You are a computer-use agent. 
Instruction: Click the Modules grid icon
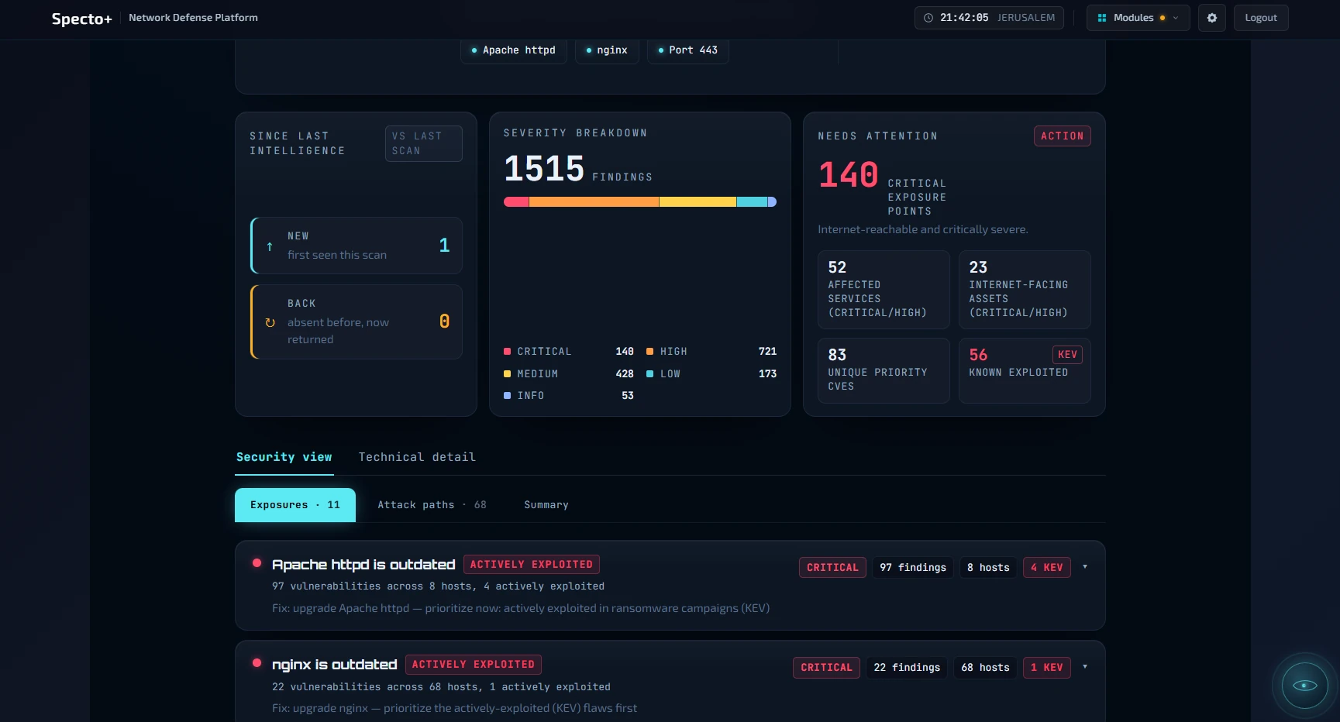click(1102, 18)
